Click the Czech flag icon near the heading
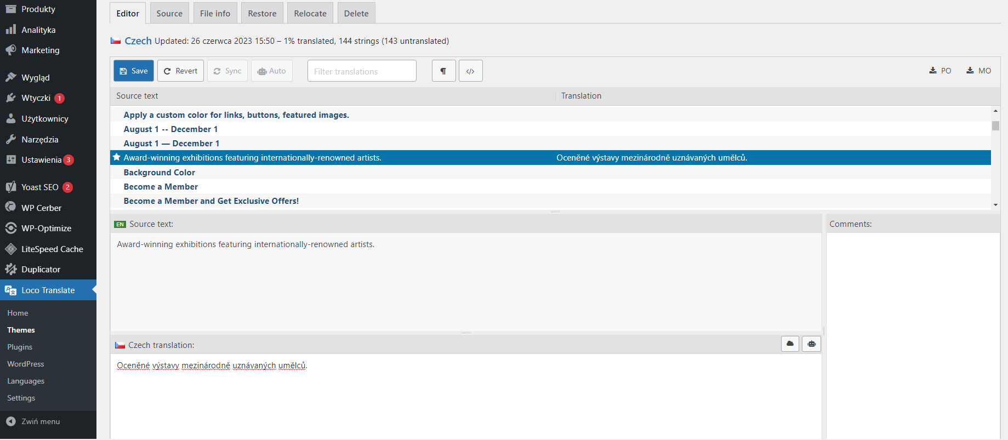The height and width of the screenshot is (440, 1008). coord(116,41)
